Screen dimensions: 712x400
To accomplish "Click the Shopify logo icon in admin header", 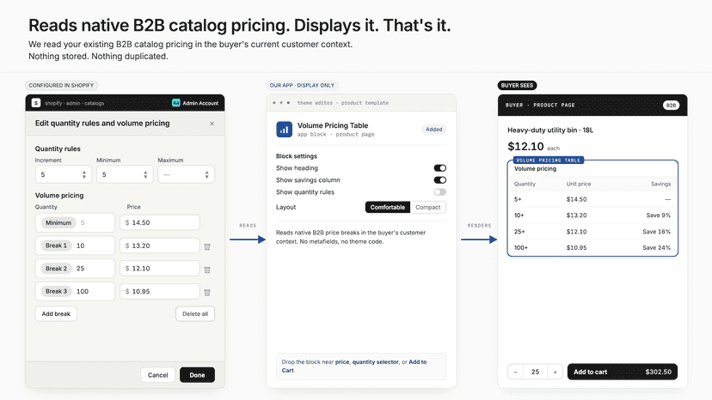I will coord(36,103).
